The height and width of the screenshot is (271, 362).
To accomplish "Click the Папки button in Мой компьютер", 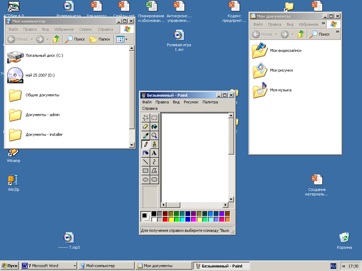I will [x=100, y=39].
